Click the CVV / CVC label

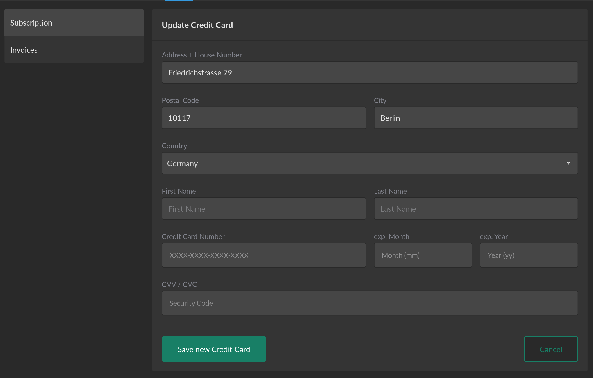pyautogui.click(x=179, y=284)
